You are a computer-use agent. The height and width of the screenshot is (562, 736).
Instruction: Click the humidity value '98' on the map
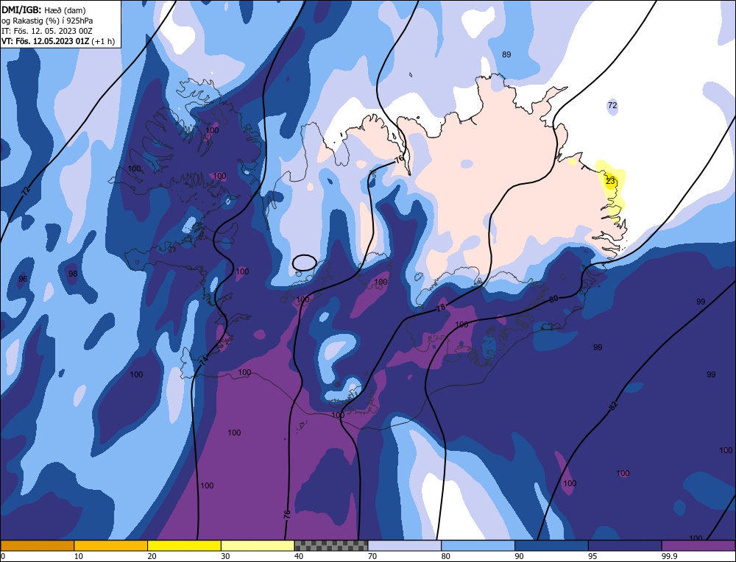pyautogui.click(x=73, y=274)
